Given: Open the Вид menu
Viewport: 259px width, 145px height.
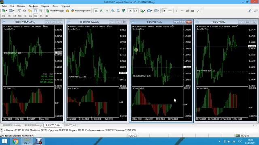Looking at the screenshot, I should pyautogui.click(x=12, y=6).
